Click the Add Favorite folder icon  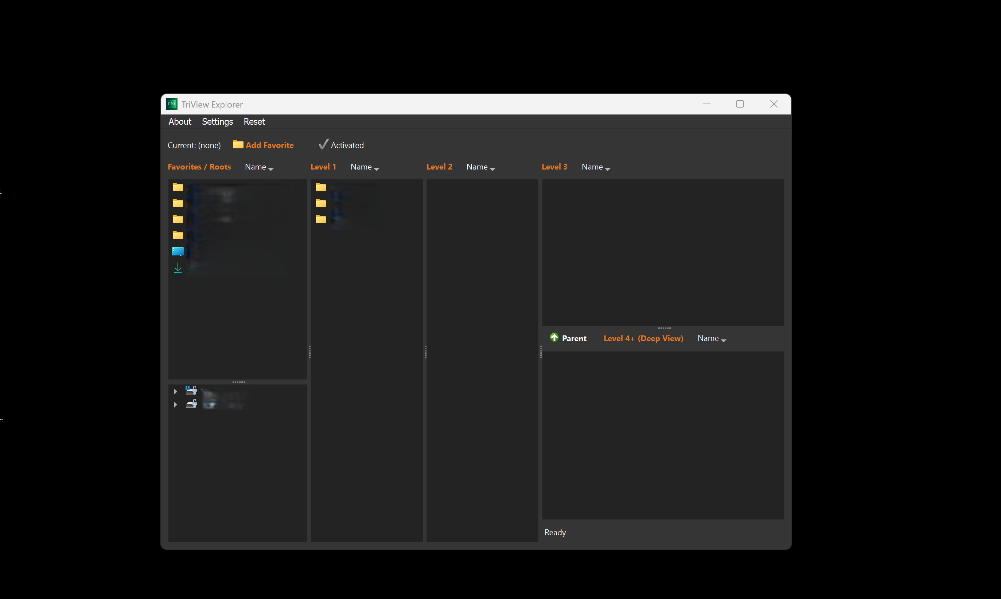tap(238, 144)
